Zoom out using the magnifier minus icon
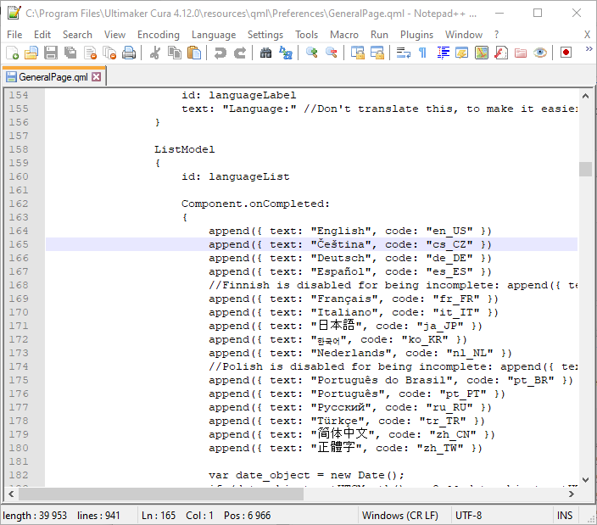This screenshot has height=525, width=597. 332,53
